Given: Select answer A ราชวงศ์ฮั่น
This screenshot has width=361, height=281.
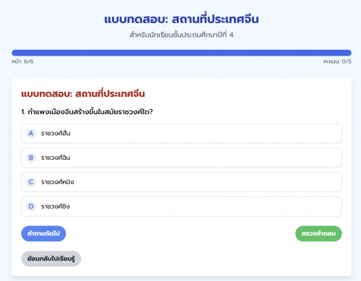Looking at the screenshot, I should click(181, 134).
